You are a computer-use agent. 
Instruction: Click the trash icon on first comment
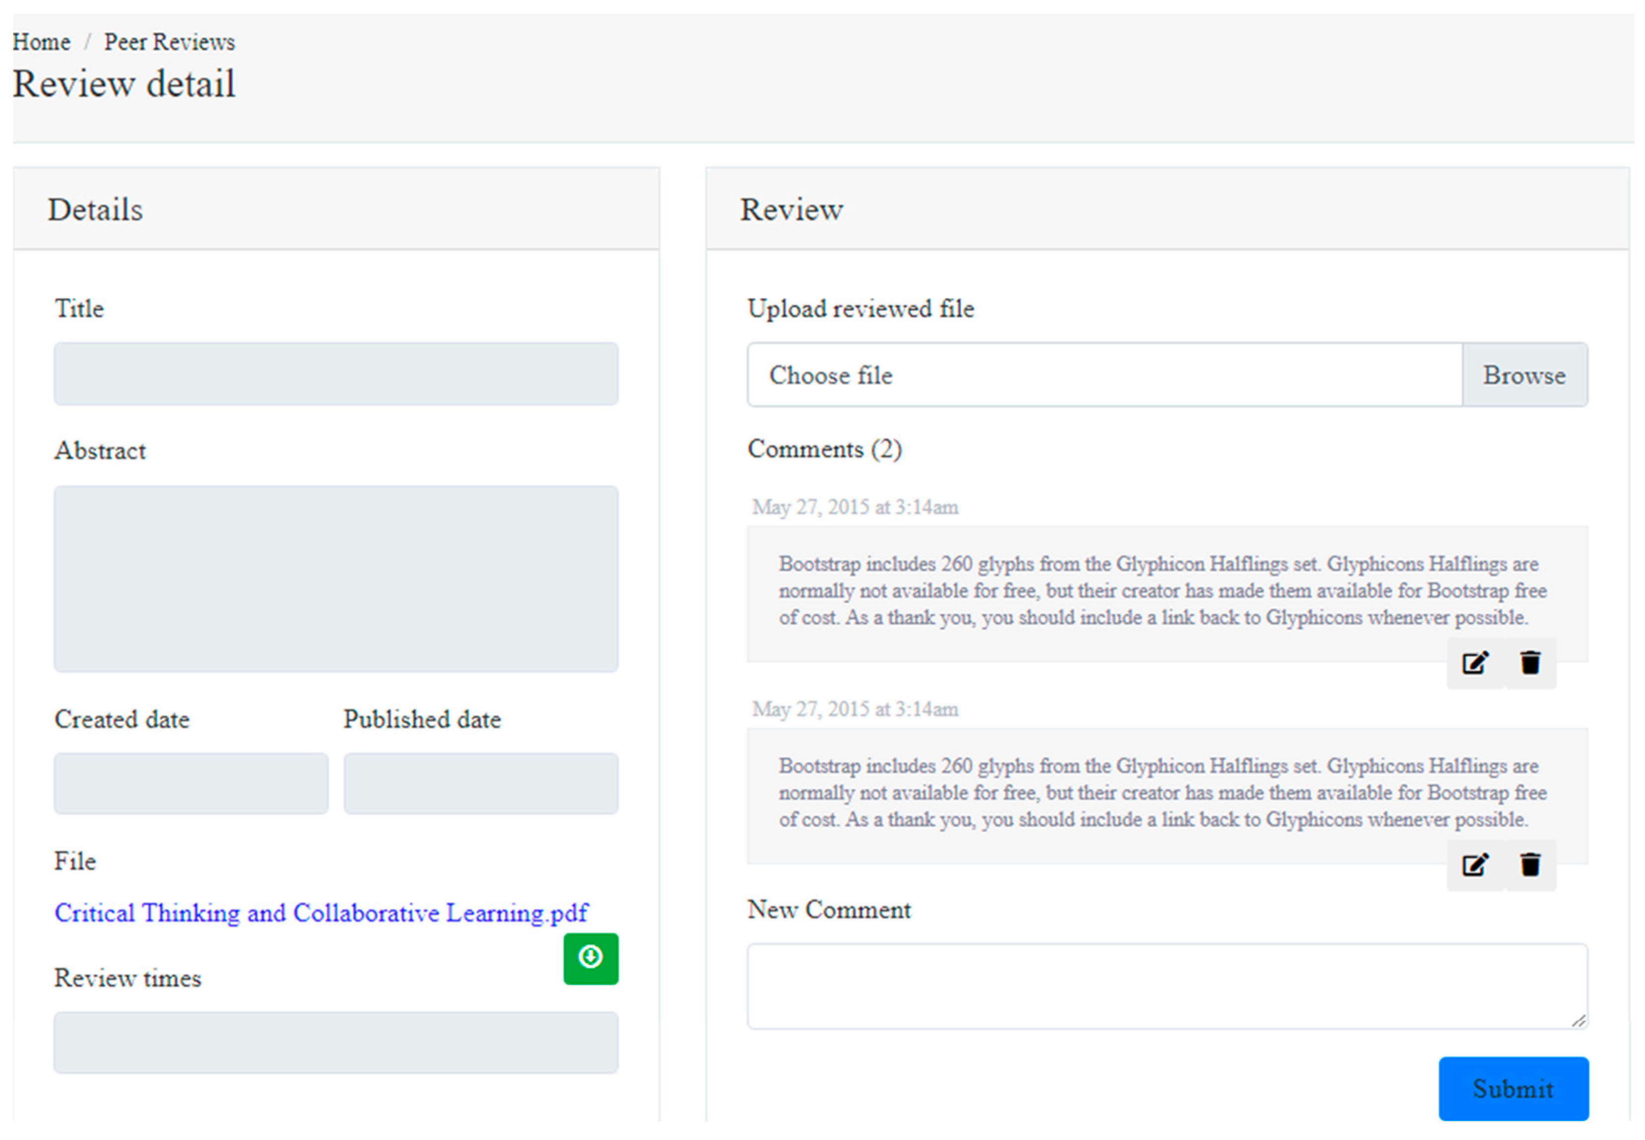point(1530,663)
